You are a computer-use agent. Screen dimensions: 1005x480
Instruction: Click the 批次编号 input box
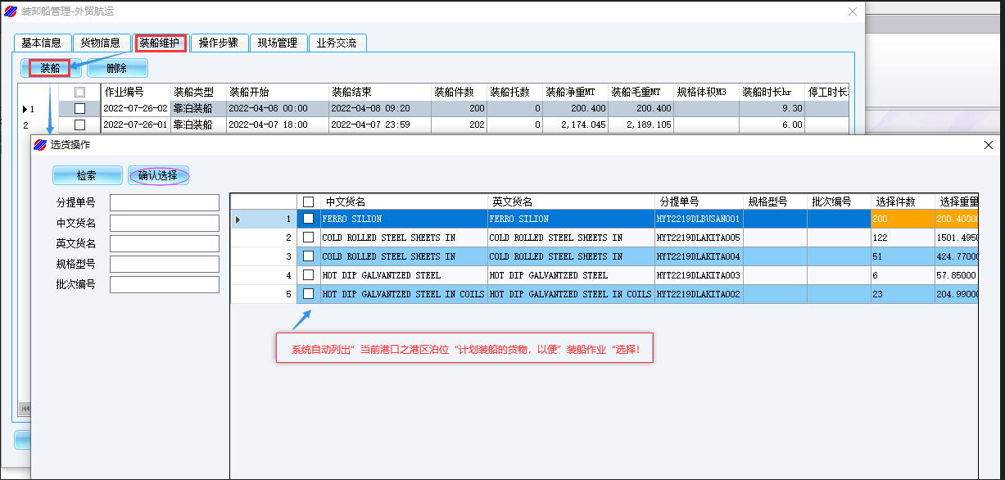[x=165, y=284]
